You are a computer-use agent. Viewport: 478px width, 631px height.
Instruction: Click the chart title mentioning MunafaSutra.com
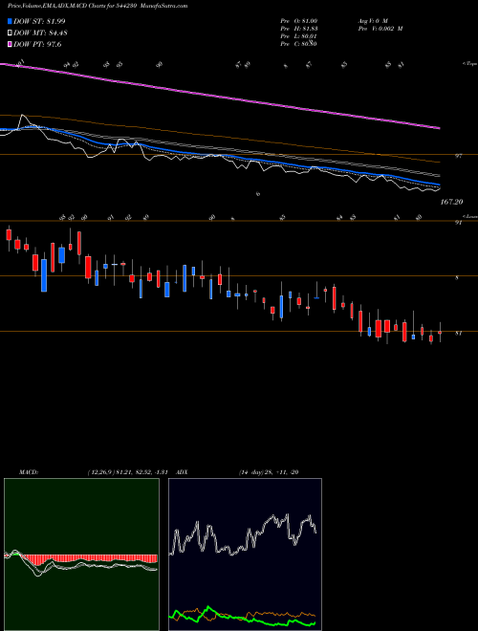pyautogui.click(x=98, y=6)
